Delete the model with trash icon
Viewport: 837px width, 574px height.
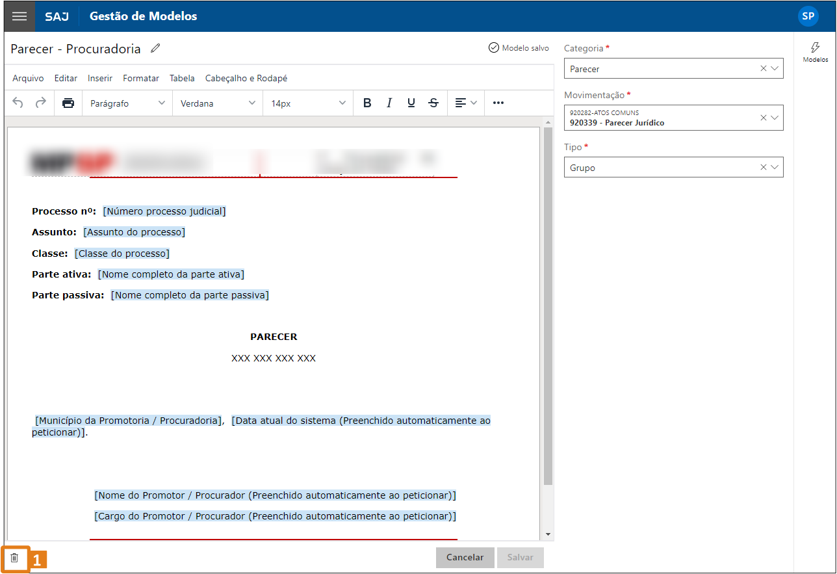click(x=14, y=558)
